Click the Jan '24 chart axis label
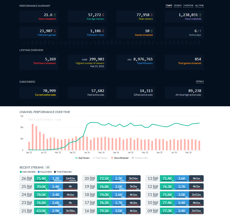Image resolution: width=230 pixels, height=218 pixels. click(87, 152)
